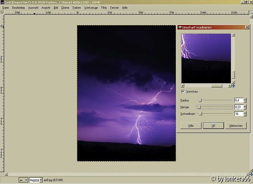Click the GIMP window icon in main title bar
The height and width of the screenshot is (184, 253).
(x=2, y=2)
